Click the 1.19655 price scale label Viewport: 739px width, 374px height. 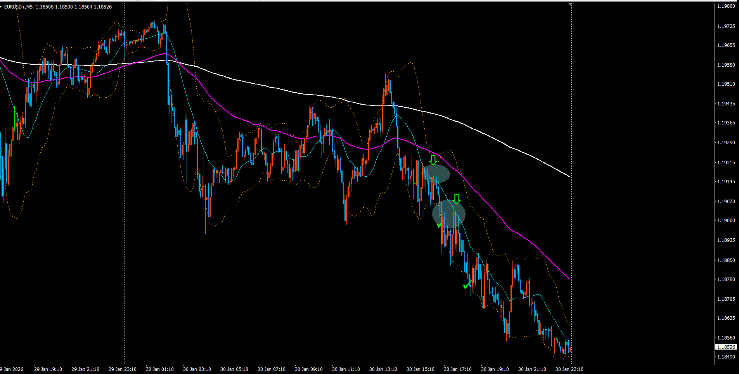point(726,45)
